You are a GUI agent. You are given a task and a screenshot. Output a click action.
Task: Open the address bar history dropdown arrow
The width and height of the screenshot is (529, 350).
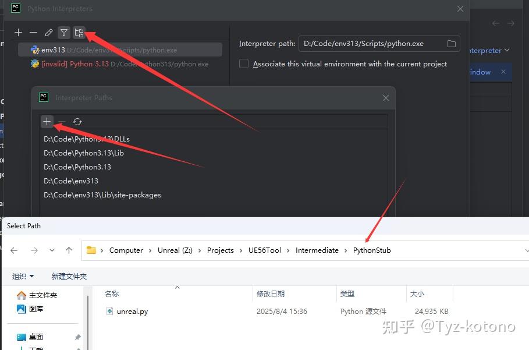[x=52, y=249]
